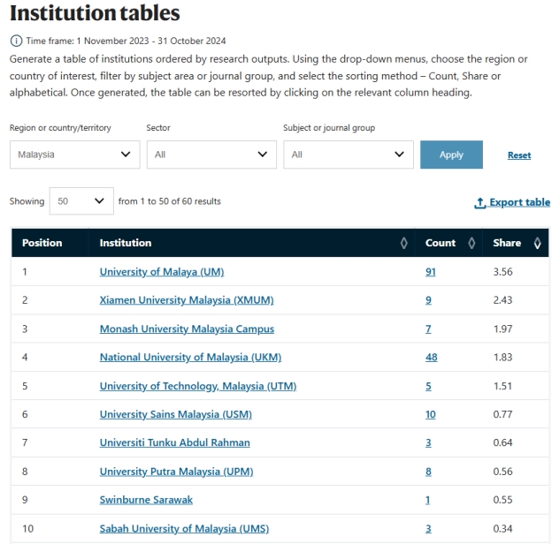Image resolution: width=552 pixels, height=544 pixels.
Task: Click the time frame info icon
Action: (x=16, y=41)
